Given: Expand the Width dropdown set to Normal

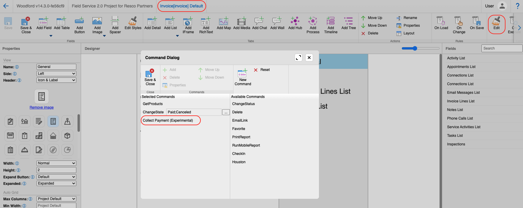Looking at the screenshot, I should click(x=56, y=163).
